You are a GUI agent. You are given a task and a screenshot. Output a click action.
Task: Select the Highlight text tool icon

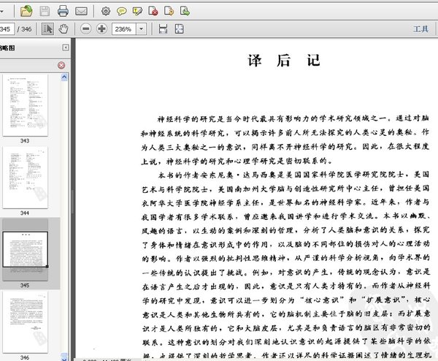point(137,11)
